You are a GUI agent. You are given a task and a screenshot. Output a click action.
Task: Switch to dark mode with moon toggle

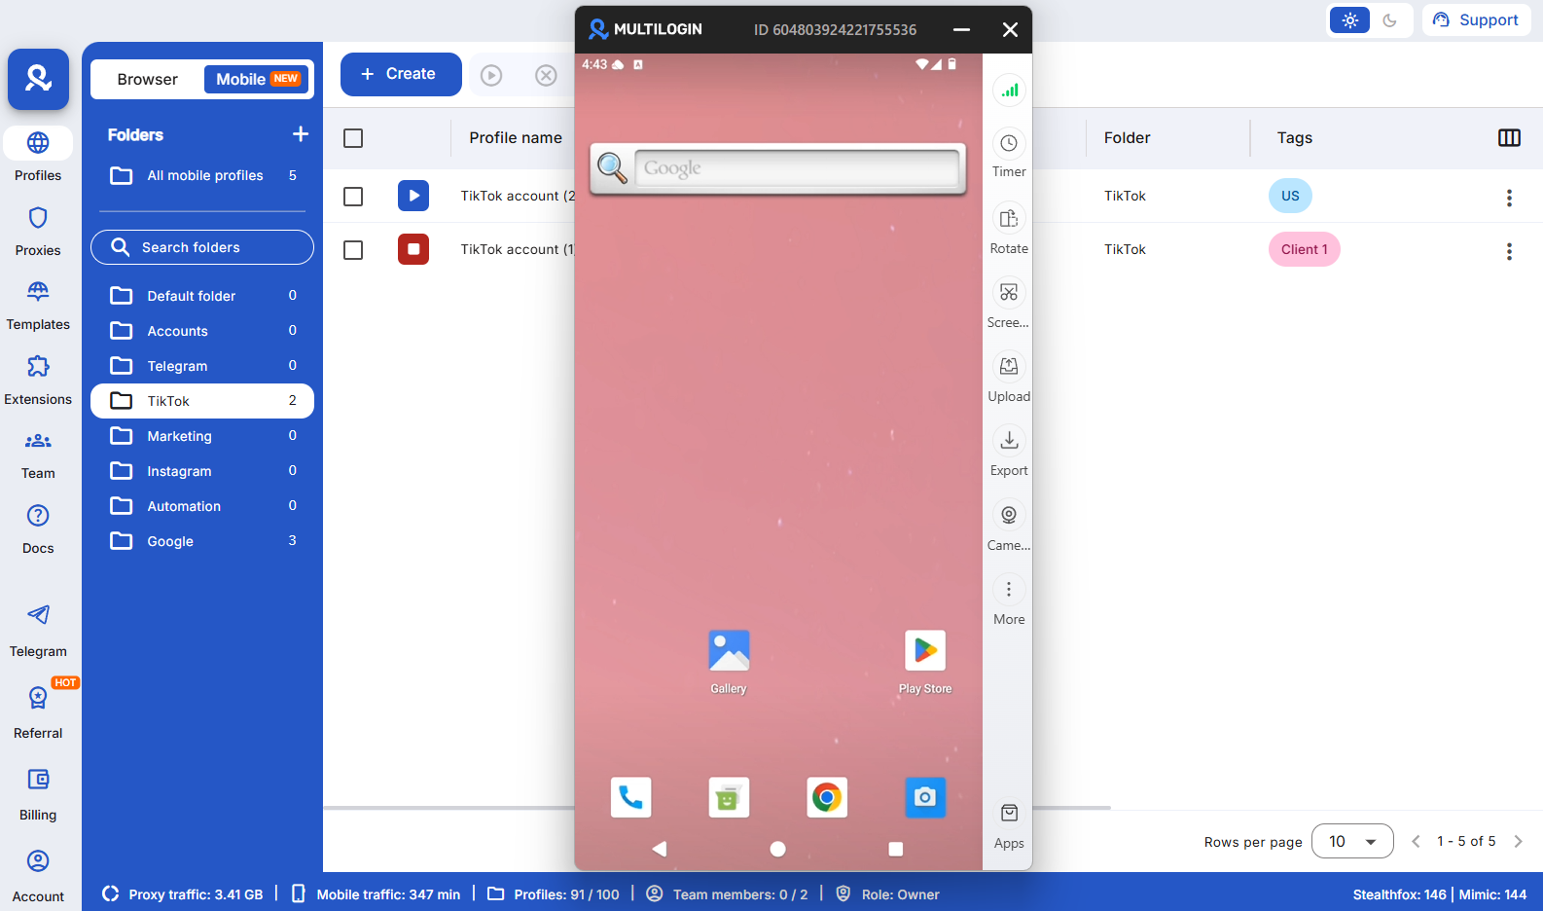point(1390,20)
